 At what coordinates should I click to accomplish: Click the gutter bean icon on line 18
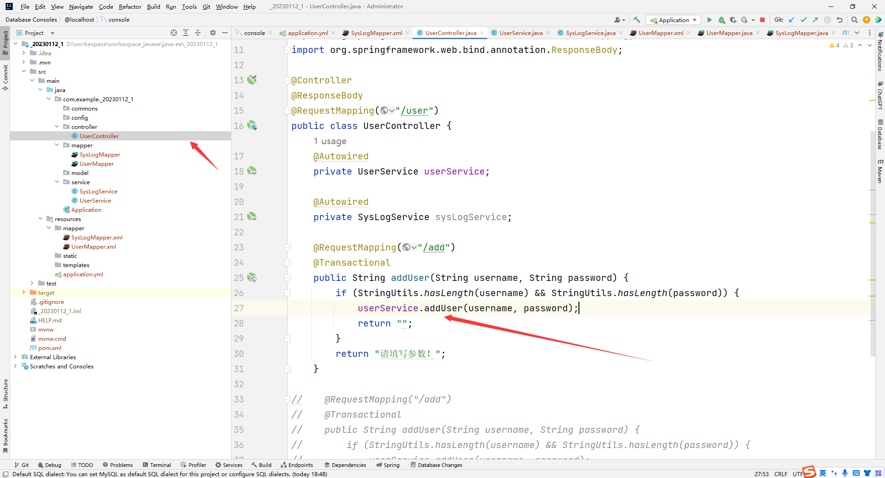coord(252,171)
